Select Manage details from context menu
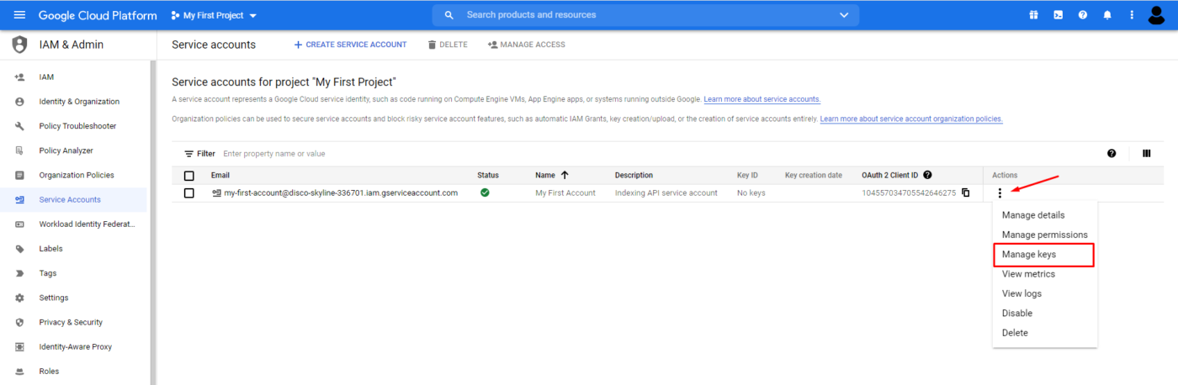Image resolution: width=1178 pixels, height=385 pixels. coord(1045,215)
